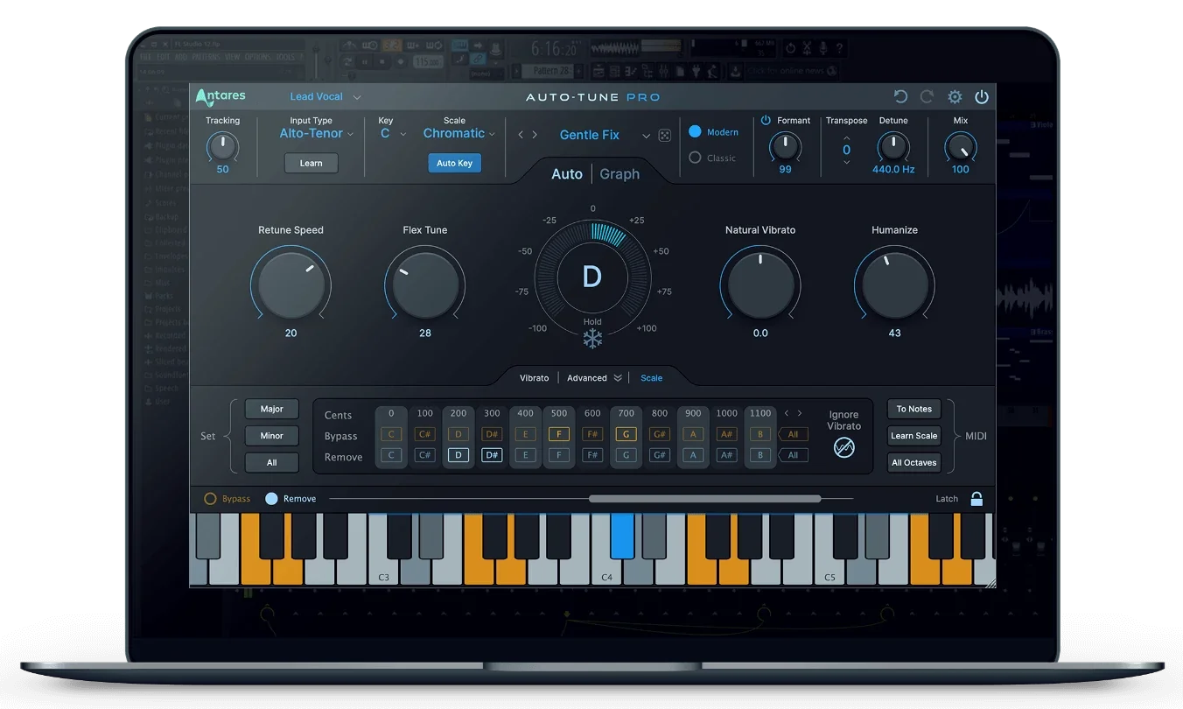Click the C3 piano key
Image resolution: width=1183 pixels, height=709 pixels.
click(x=384, y=569)
